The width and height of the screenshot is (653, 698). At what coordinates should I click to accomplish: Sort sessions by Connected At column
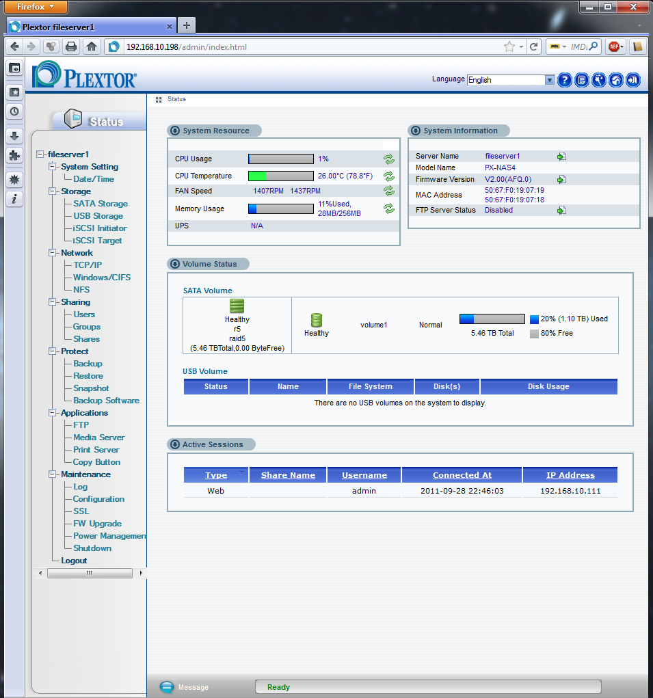462,475
